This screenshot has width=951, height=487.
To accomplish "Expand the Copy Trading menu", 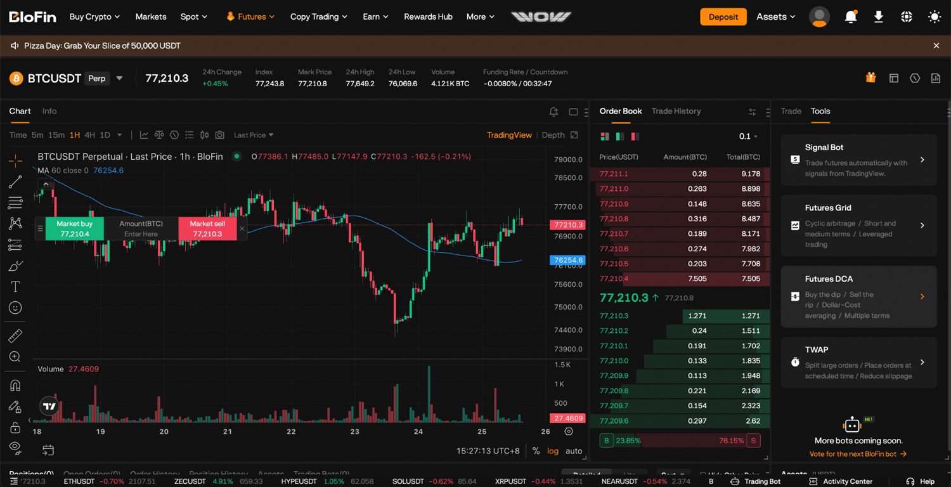I will pos(319,17).
